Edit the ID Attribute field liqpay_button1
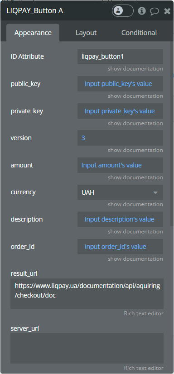 [120, 56]
